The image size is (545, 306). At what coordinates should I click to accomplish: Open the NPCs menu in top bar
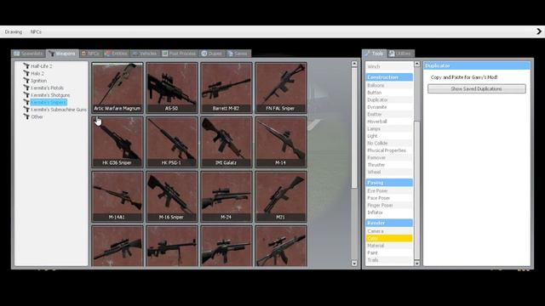click(36, 32)
